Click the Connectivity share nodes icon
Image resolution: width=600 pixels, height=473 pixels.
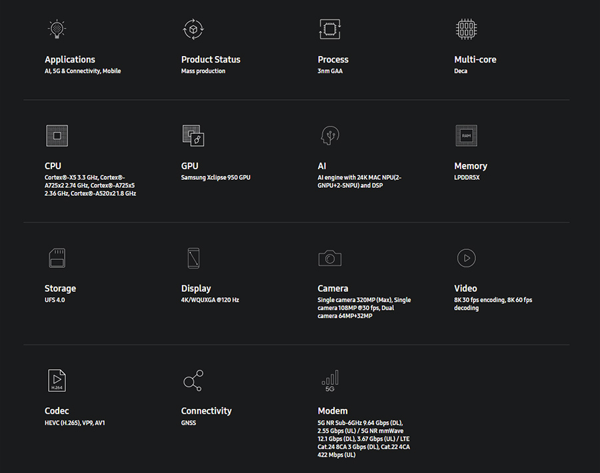coord(193,380)
